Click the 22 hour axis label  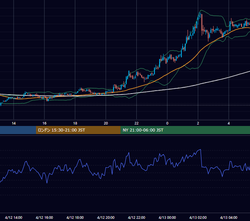(x=136, y=123)
